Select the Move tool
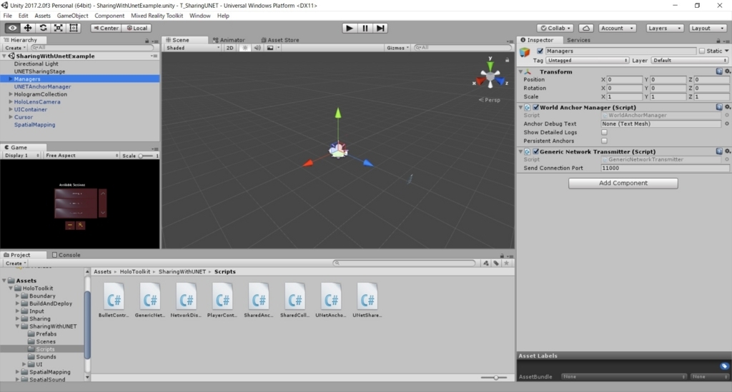The image size is (732, 392). click(28, 28)
